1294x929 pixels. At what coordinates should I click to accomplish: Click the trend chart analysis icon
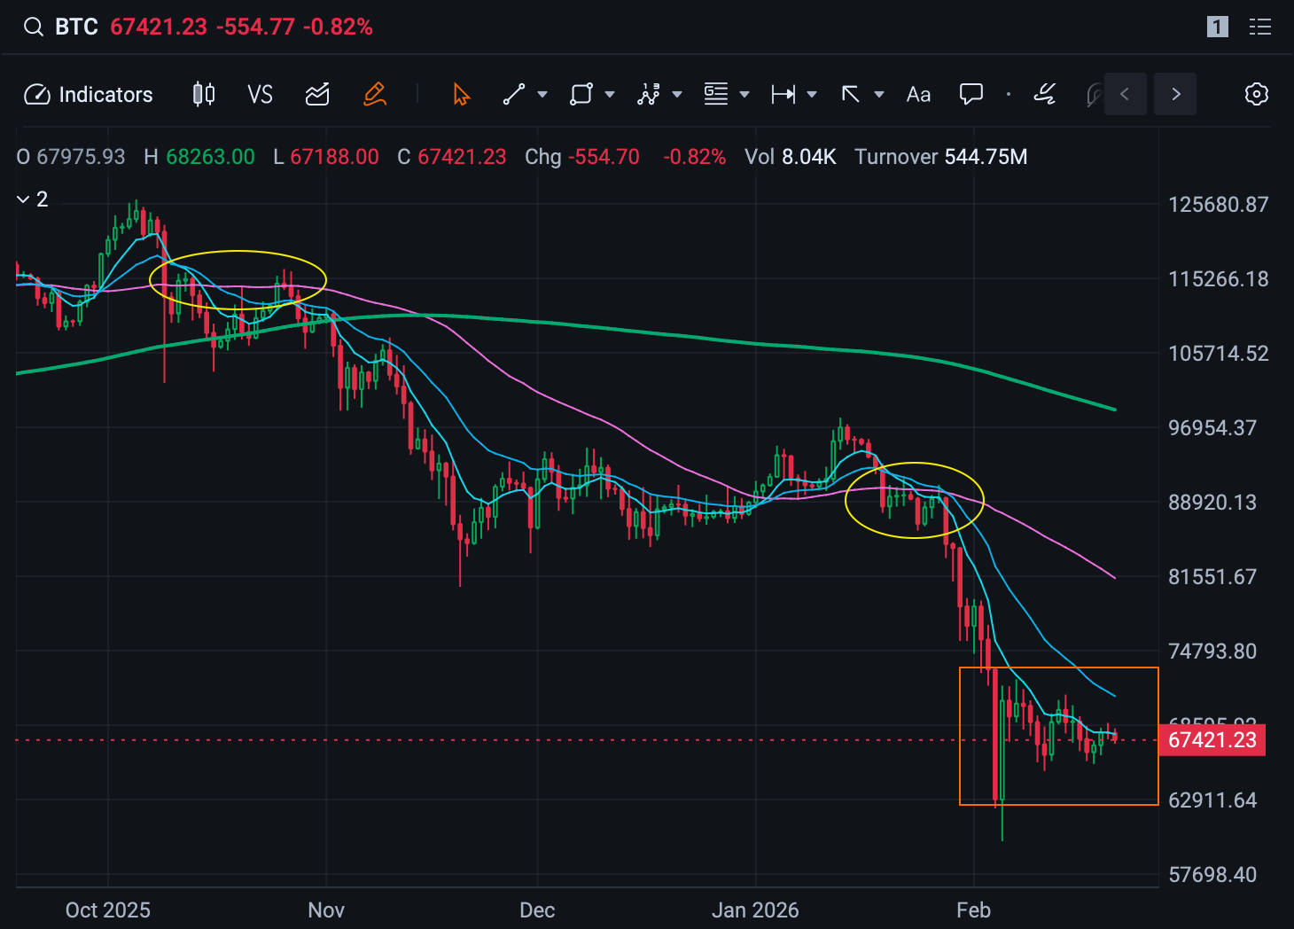tap(317, 94)
